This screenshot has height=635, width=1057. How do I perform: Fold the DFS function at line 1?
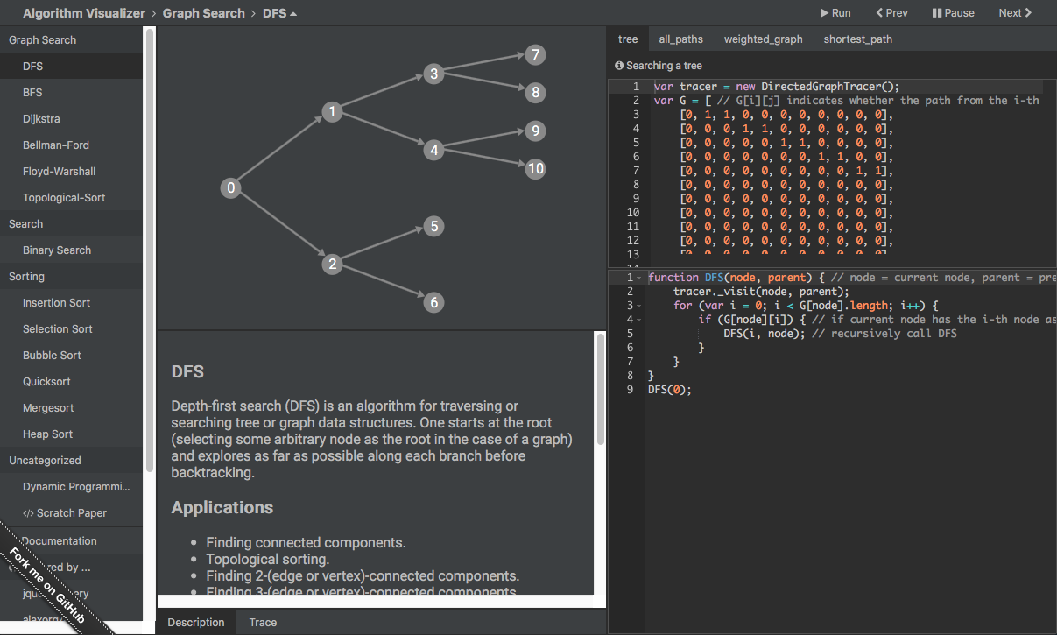(x=638, y=278)
